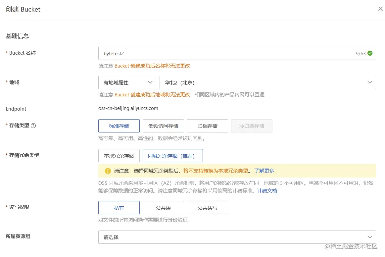Select 归档存储 storage type
The height and width of the screenshot is (257, 385).
click(x=207, y=126)
